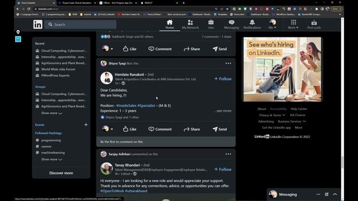Click the #InsideSales hashtag
358x201 pixels.
pyautogui.click(x=126, y=106)
